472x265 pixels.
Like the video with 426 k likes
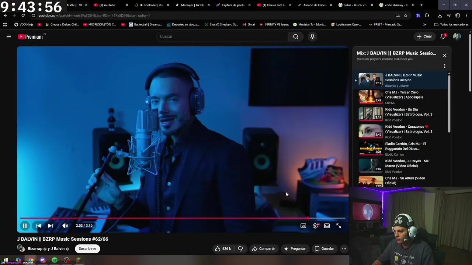tap(223, 249)
